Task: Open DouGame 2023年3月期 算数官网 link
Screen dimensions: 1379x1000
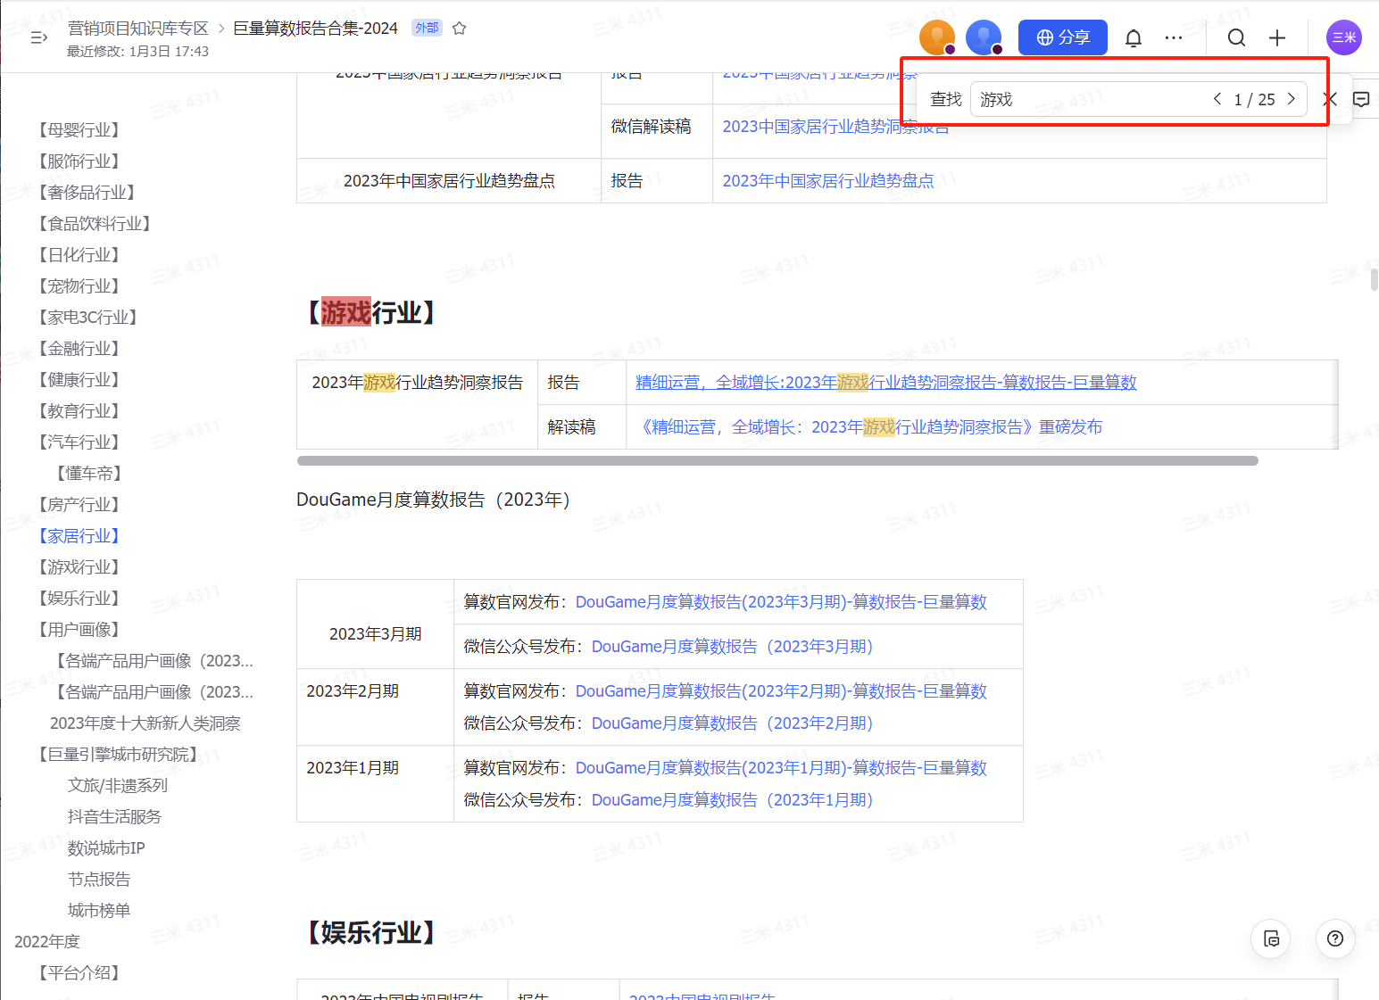Action: click(781, 602)
